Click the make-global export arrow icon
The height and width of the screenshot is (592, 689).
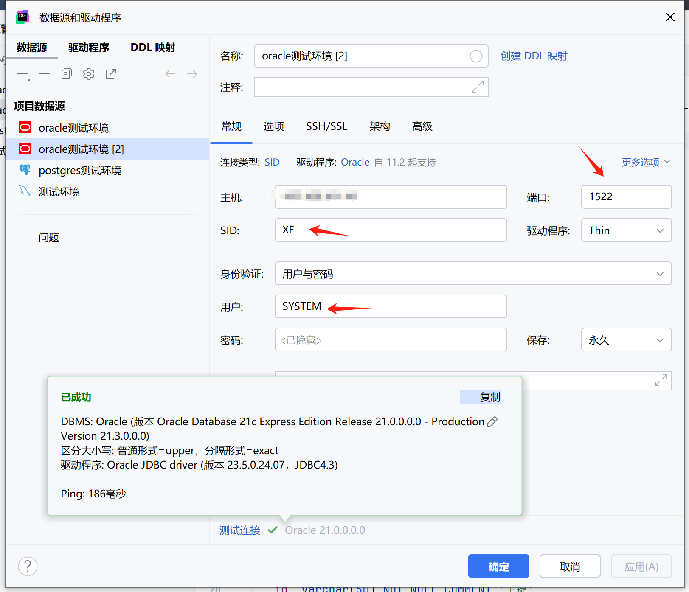tap(111, 74)
